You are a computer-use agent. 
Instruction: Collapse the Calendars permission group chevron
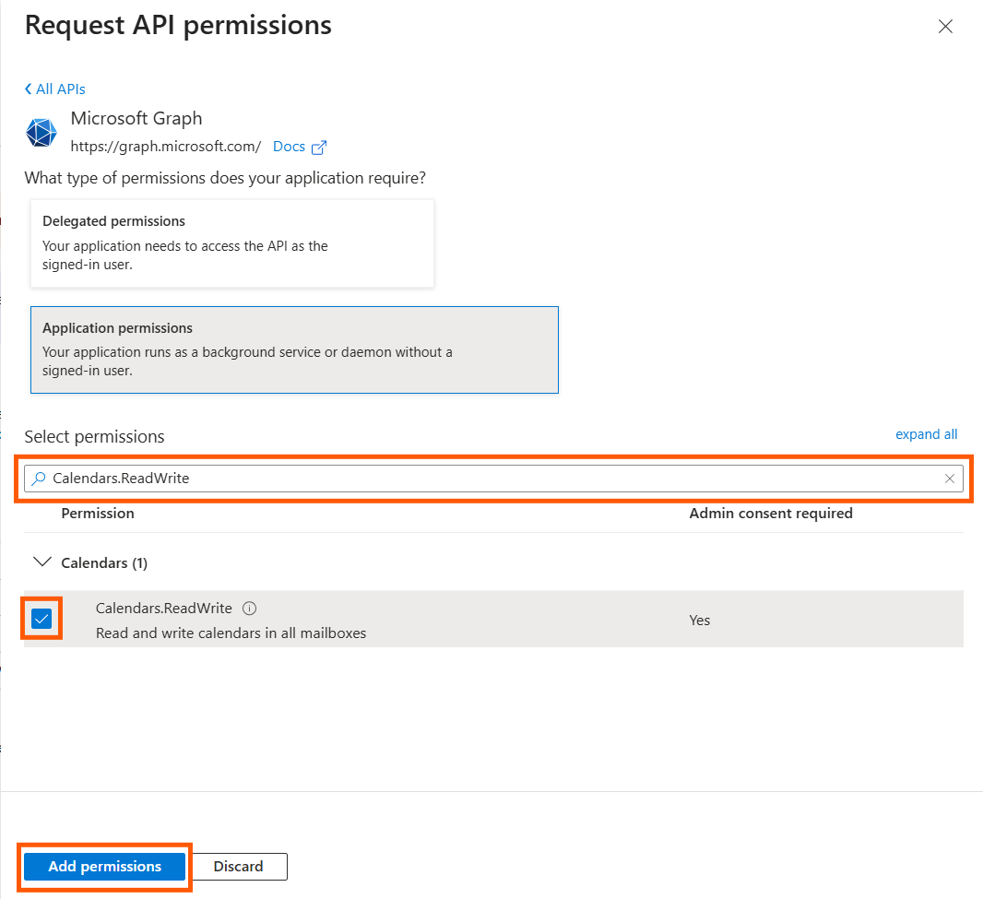point(41,562)
